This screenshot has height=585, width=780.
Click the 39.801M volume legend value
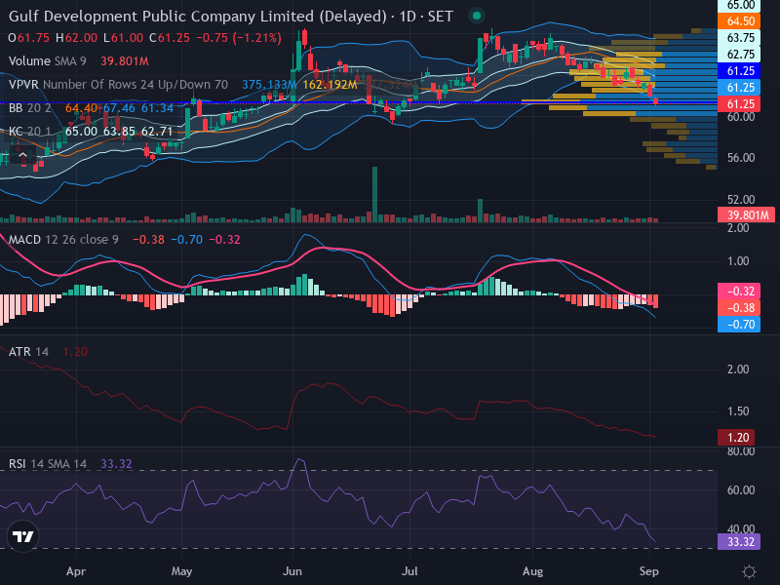(125, 61)
